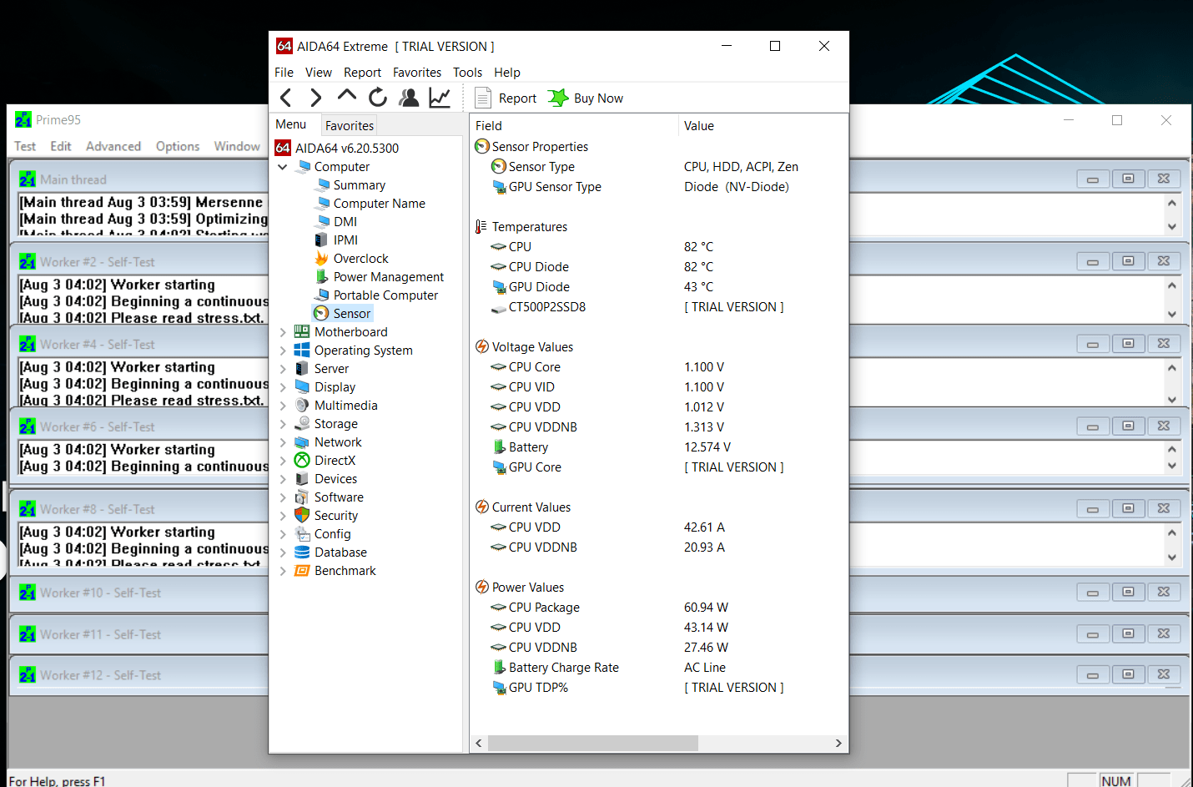The height and width of the screenshot is (787, 1193).
Task: Open the graph chart toolbar icon
Action: click(440, 98)
